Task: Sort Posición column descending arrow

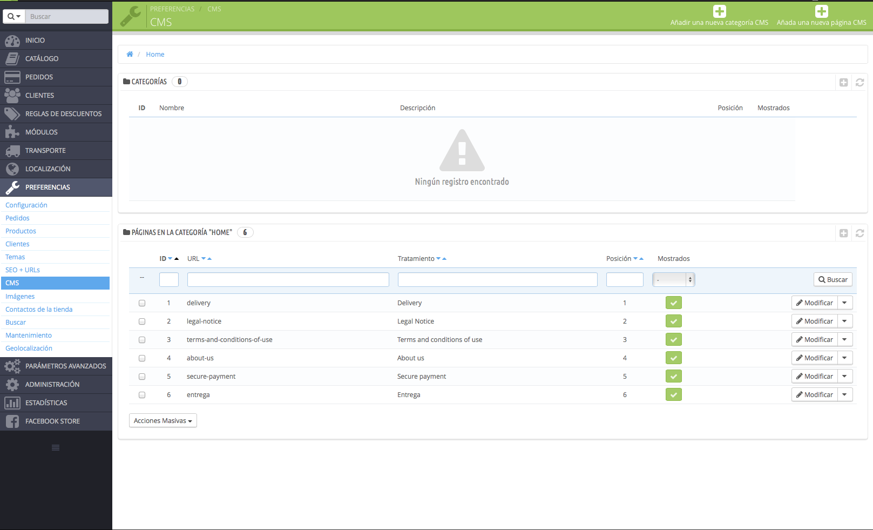Action: pyautogui.click(x=635, y=259)
